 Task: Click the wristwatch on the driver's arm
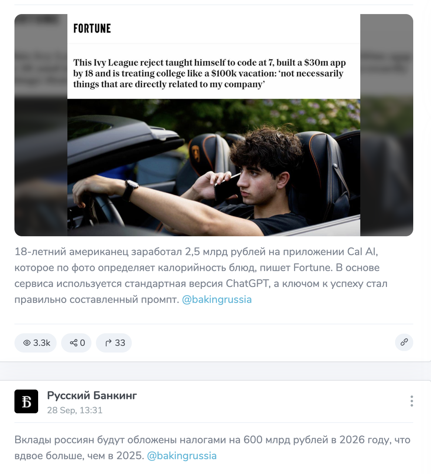coord(131,189)
